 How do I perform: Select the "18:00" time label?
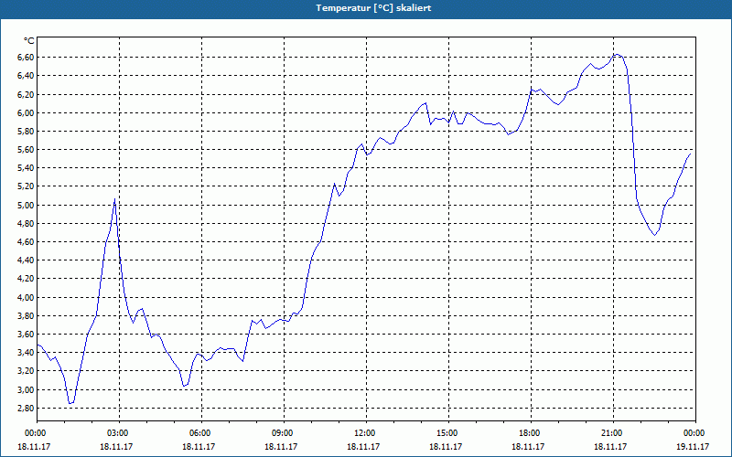pos(529,433)
